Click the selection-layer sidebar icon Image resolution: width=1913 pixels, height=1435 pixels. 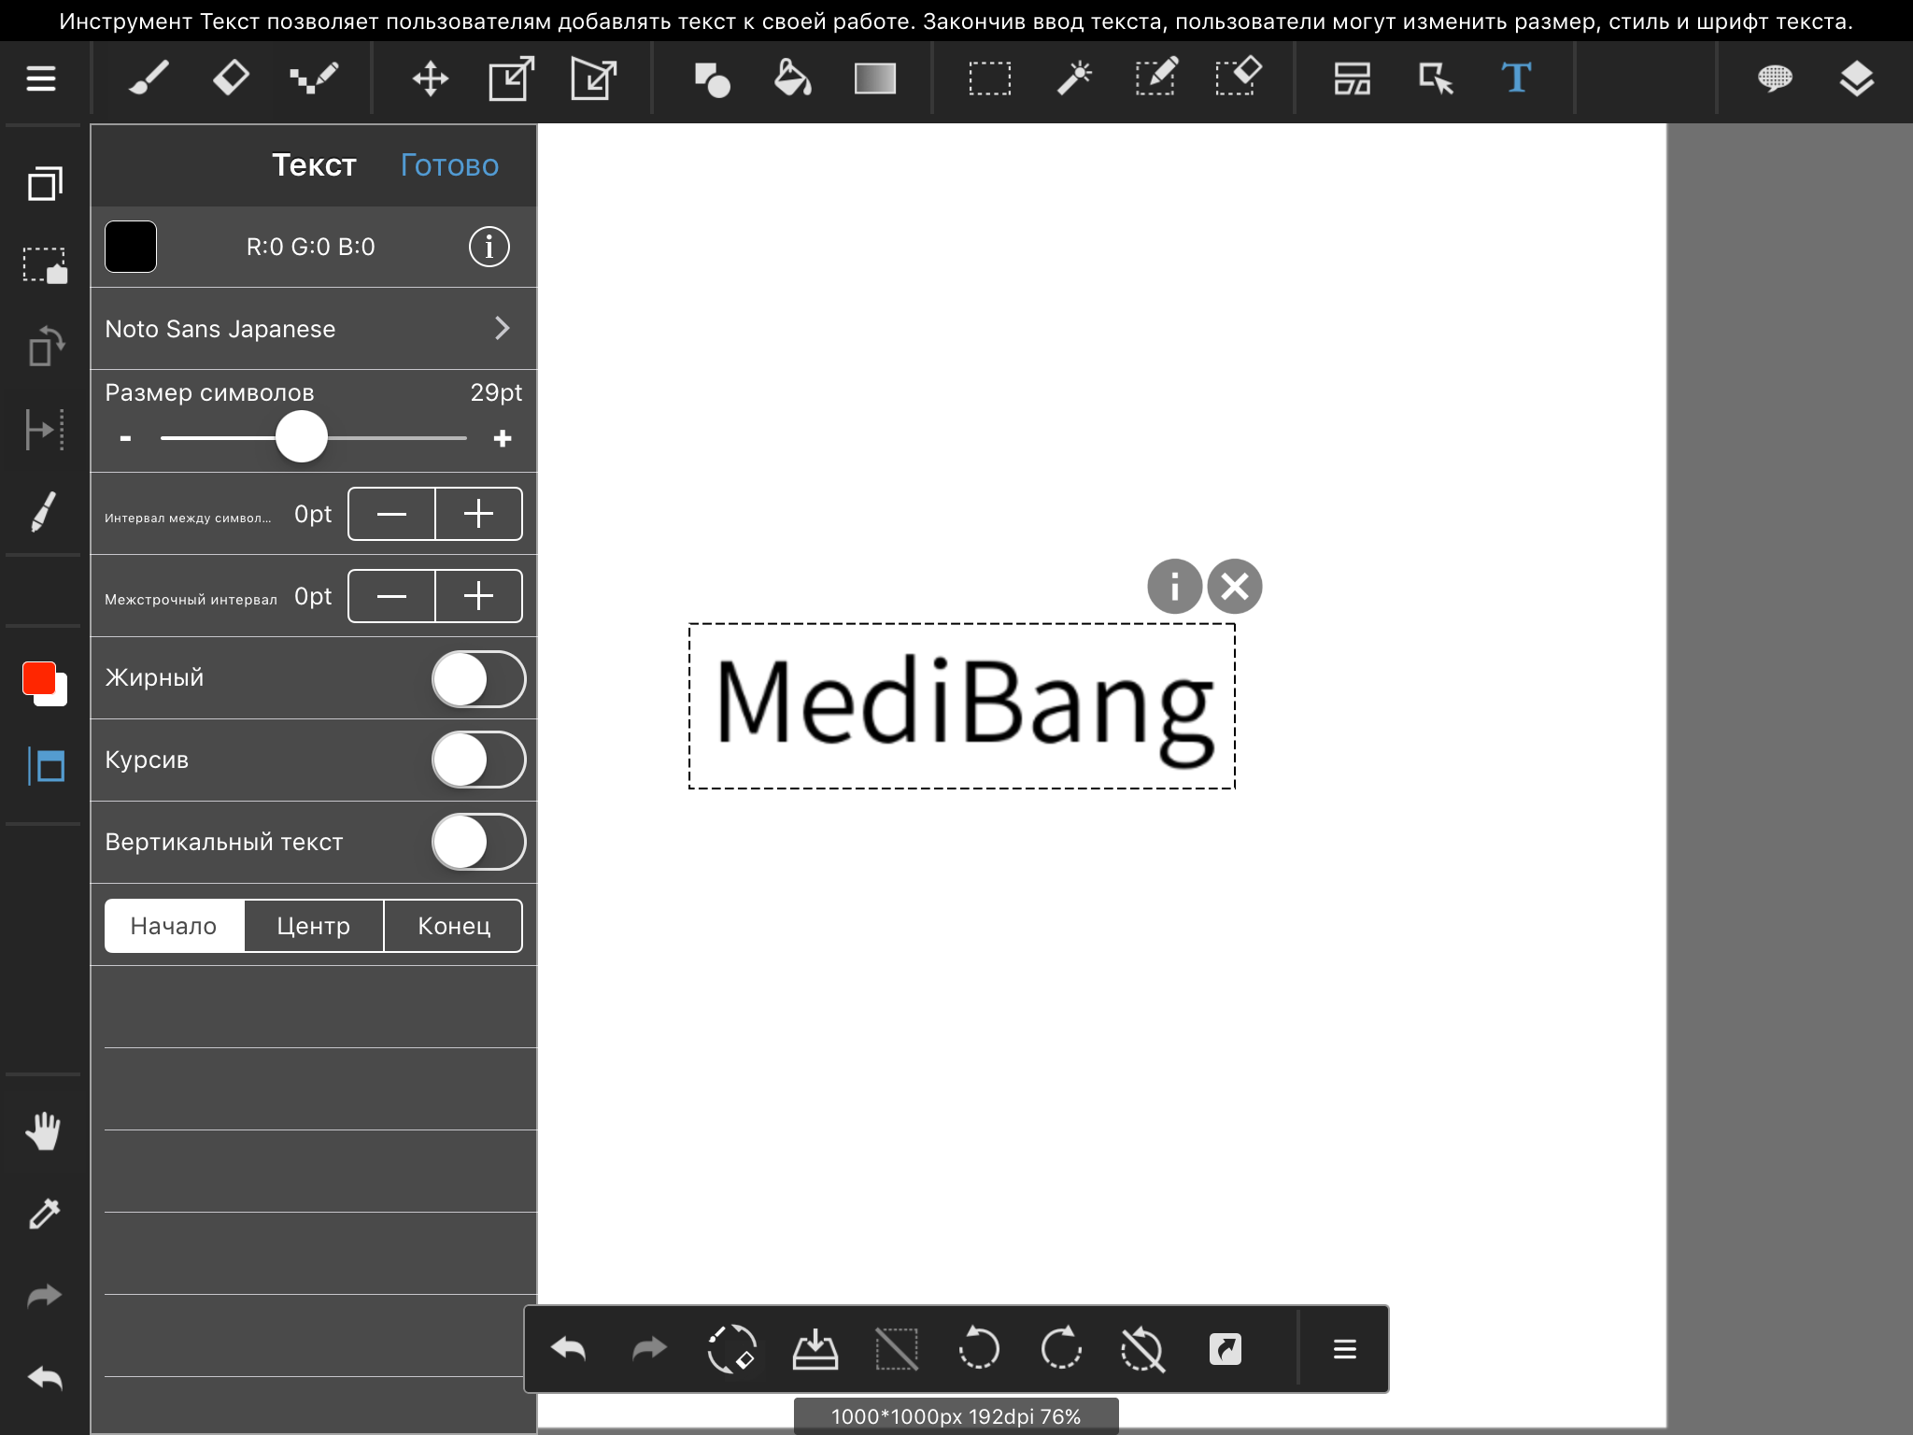[45, 265]
